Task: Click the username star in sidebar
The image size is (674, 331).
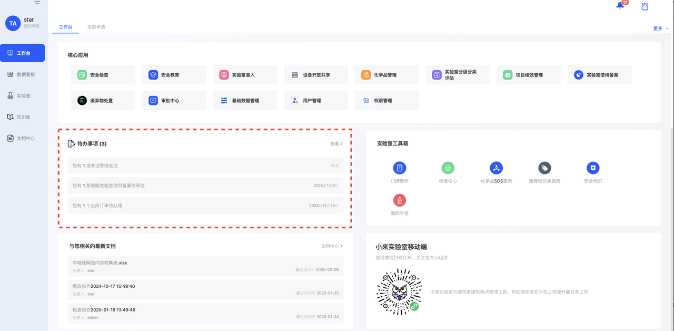Action: point(29,20)
